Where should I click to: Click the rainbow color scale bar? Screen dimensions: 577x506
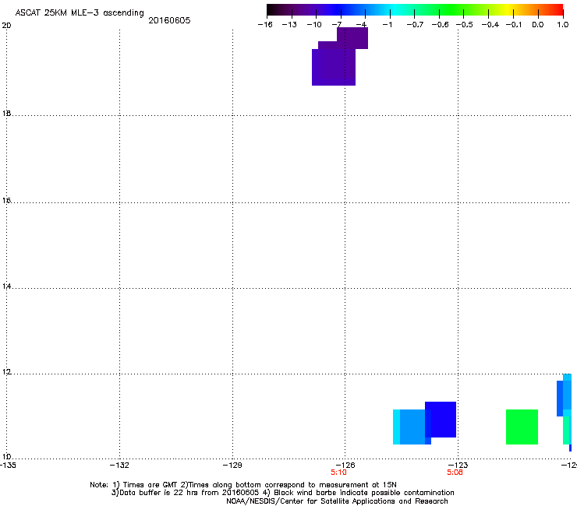click(415, 10)
